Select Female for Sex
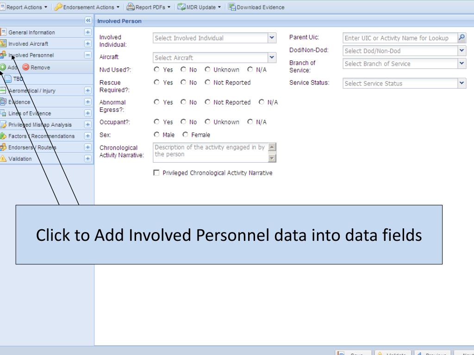This screenshot has width=474, height=355. (x=185, y=135)
